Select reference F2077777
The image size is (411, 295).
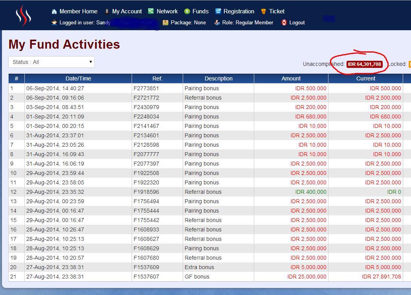[146, 155]
